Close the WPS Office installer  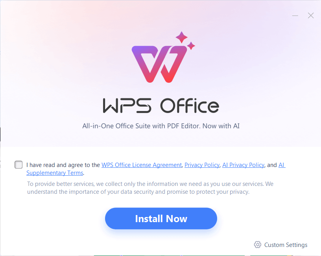(311, 16)
